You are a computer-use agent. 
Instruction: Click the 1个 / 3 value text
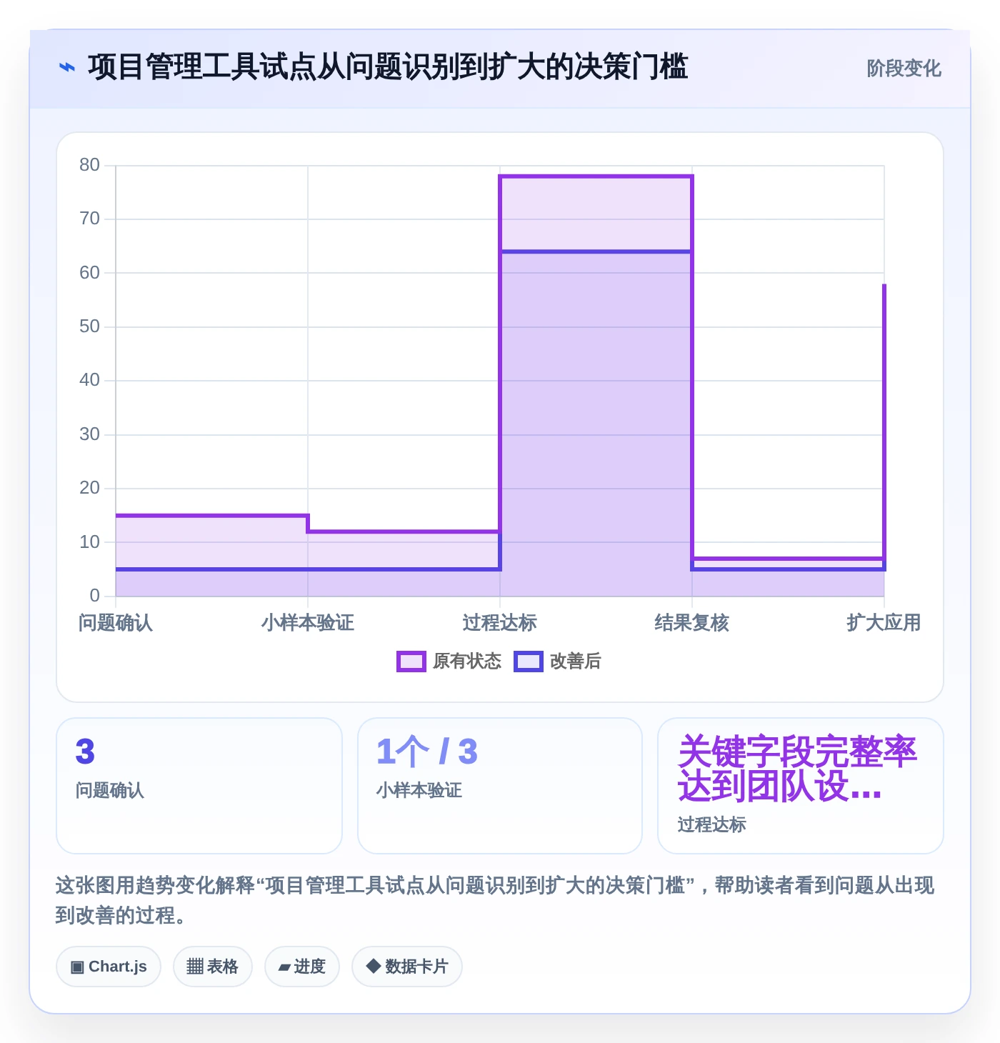tap(427, 752)
